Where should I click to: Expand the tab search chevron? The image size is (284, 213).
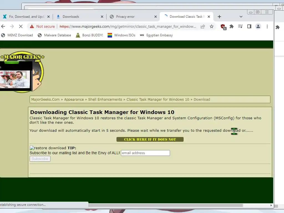(x=241, y=17)
